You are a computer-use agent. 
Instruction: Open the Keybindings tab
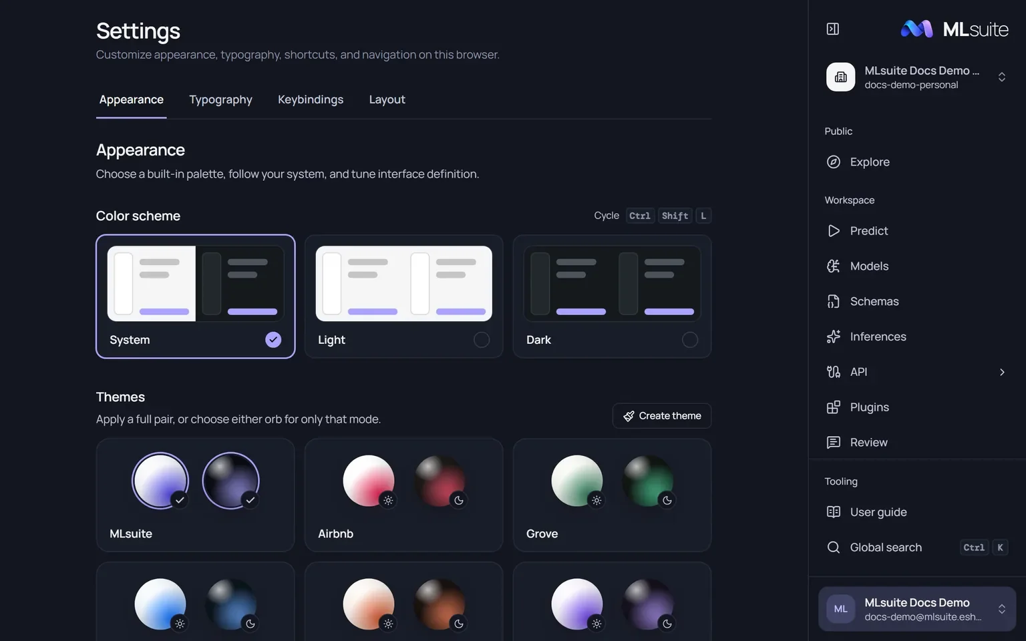(x=311, y=99)
